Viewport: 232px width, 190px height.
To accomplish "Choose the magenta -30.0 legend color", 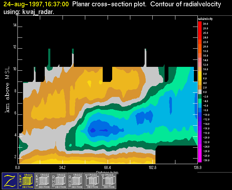I will [200, 160].
